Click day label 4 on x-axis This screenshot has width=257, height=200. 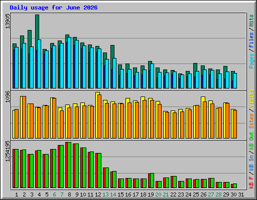(x=39, y=194)
